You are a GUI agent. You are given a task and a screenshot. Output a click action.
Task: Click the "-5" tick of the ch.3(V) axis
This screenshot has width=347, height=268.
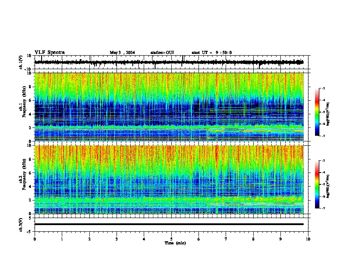[29, 232]
